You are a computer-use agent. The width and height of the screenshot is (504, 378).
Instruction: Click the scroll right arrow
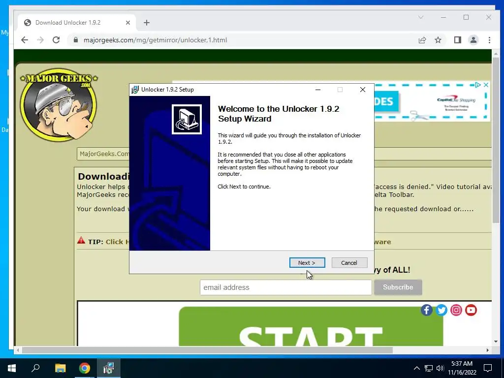coord(488,350)
